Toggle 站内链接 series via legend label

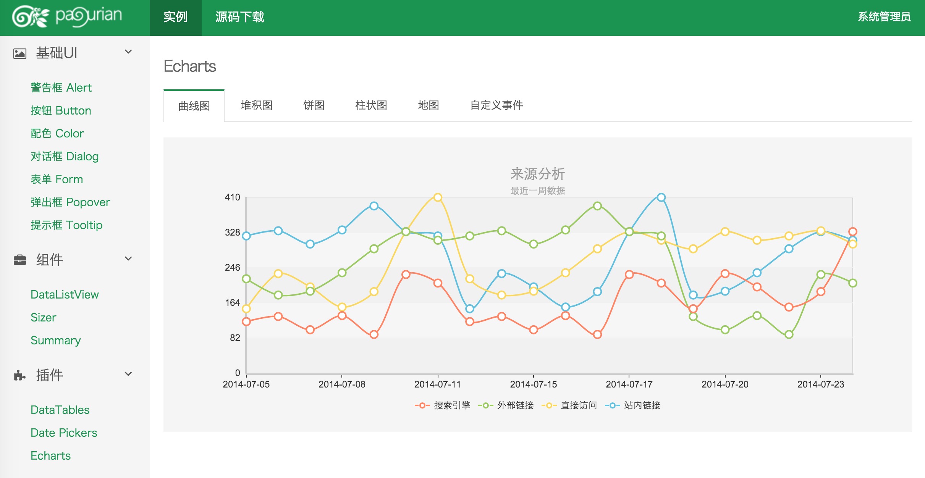coord(642,405)
